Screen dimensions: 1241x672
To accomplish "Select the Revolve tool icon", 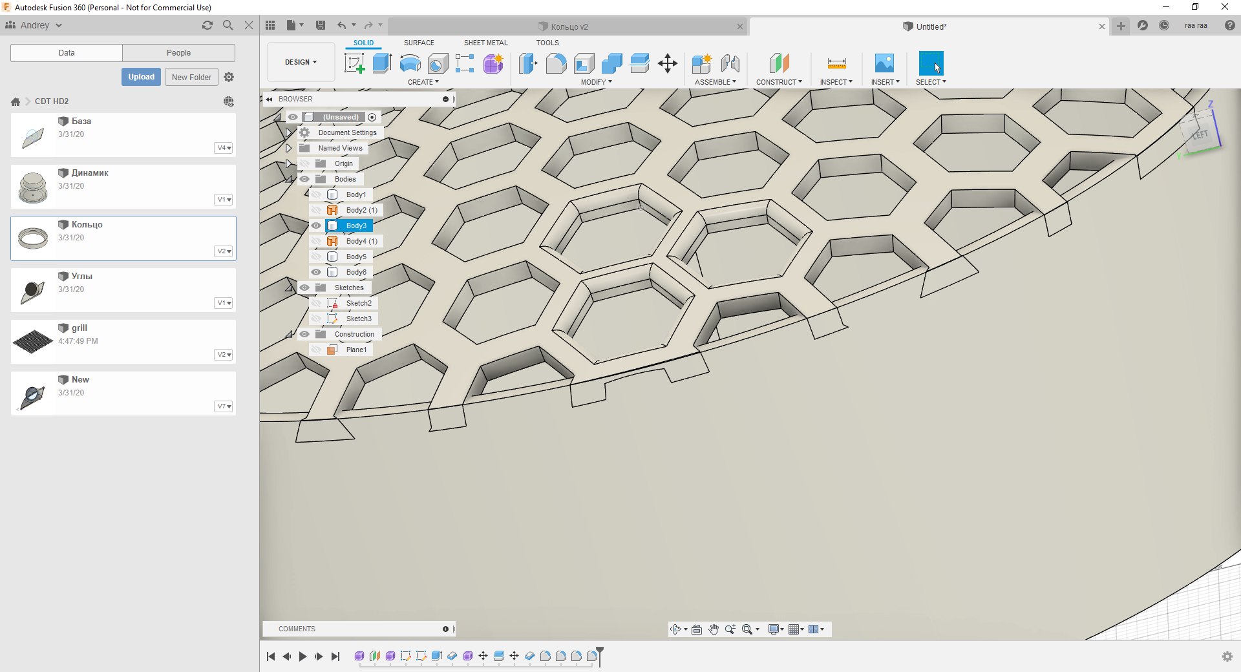I will 410,63.
